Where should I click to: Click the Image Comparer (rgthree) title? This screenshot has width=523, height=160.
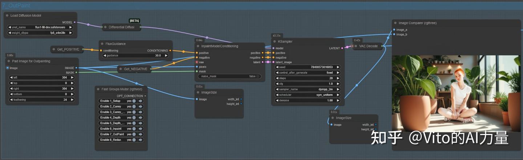[417, 23]
